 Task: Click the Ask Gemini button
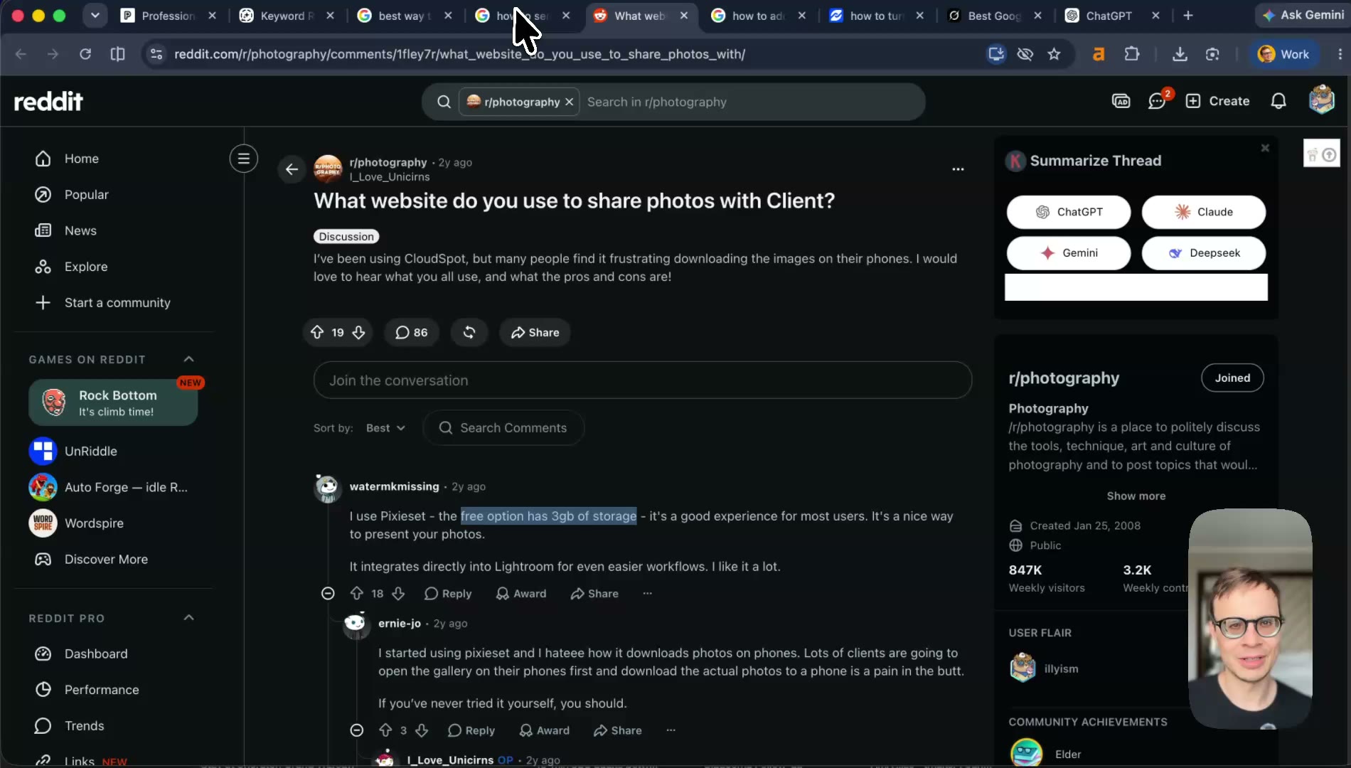1303,15
